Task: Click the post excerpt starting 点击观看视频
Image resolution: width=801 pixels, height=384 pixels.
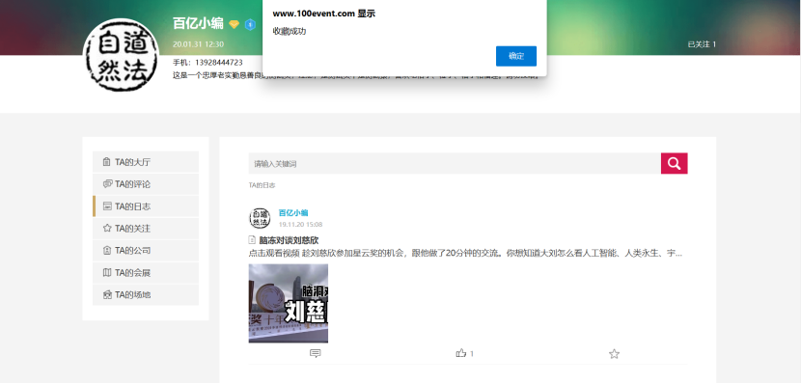Action: [x=465, y=253]
